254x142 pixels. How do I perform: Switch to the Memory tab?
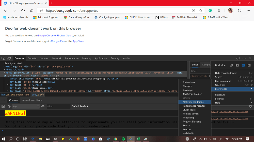point(87,58)
